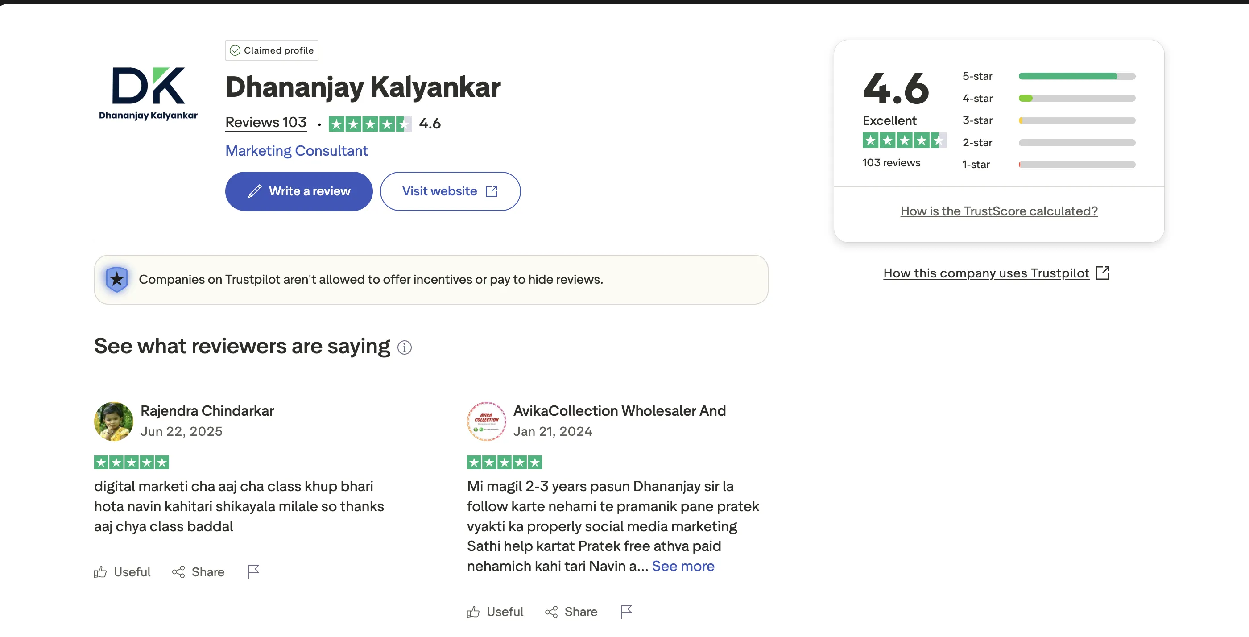This screenshot has width=1249, height=637.
Task: Open Rajendra Chindarkar's profile picture
Action: (113, 421)
